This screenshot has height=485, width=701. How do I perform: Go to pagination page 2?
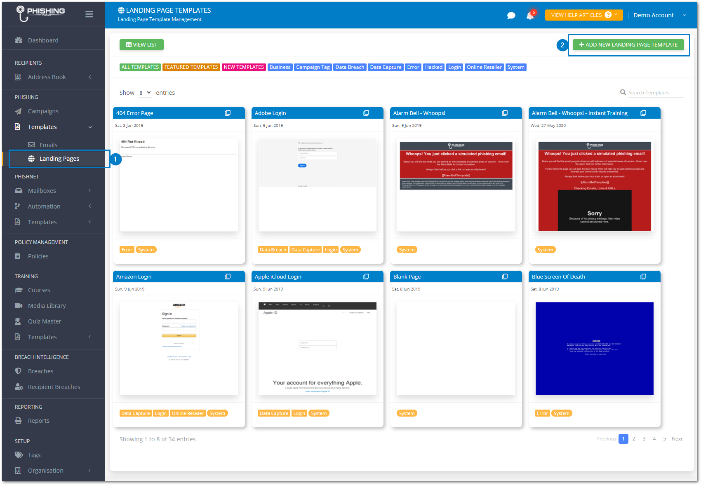(633, 439)
